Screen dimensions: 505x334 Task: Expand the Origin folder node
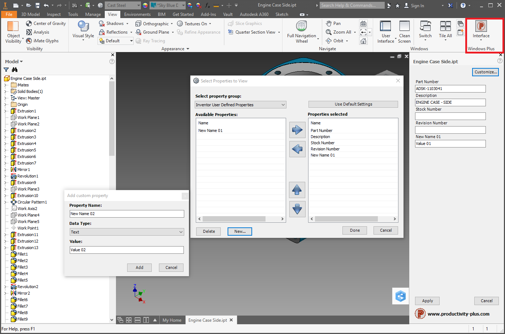(x=6, y=104)
